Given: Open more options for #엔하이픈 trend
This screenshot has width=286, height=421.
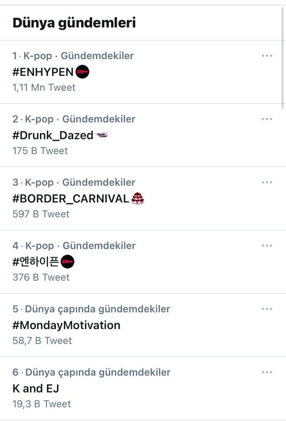Looking at the screenshot, I should click(267, 246).
